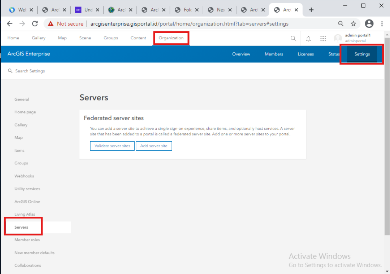
Task: Open the Organization navigation item
Action: pyautogui.click(x=171, y=38)
